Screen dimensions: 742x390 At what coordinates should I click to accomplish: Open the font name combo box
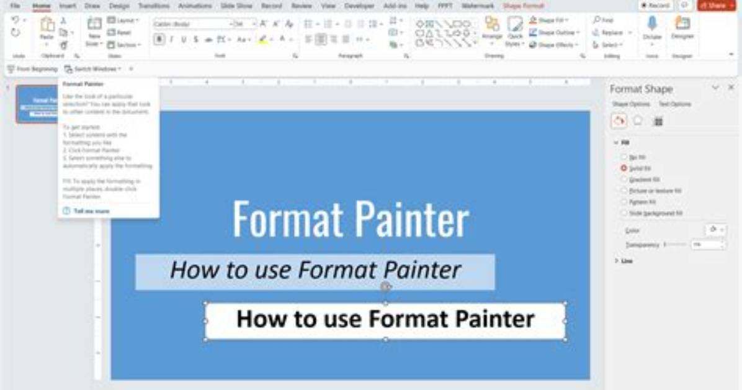192,24
